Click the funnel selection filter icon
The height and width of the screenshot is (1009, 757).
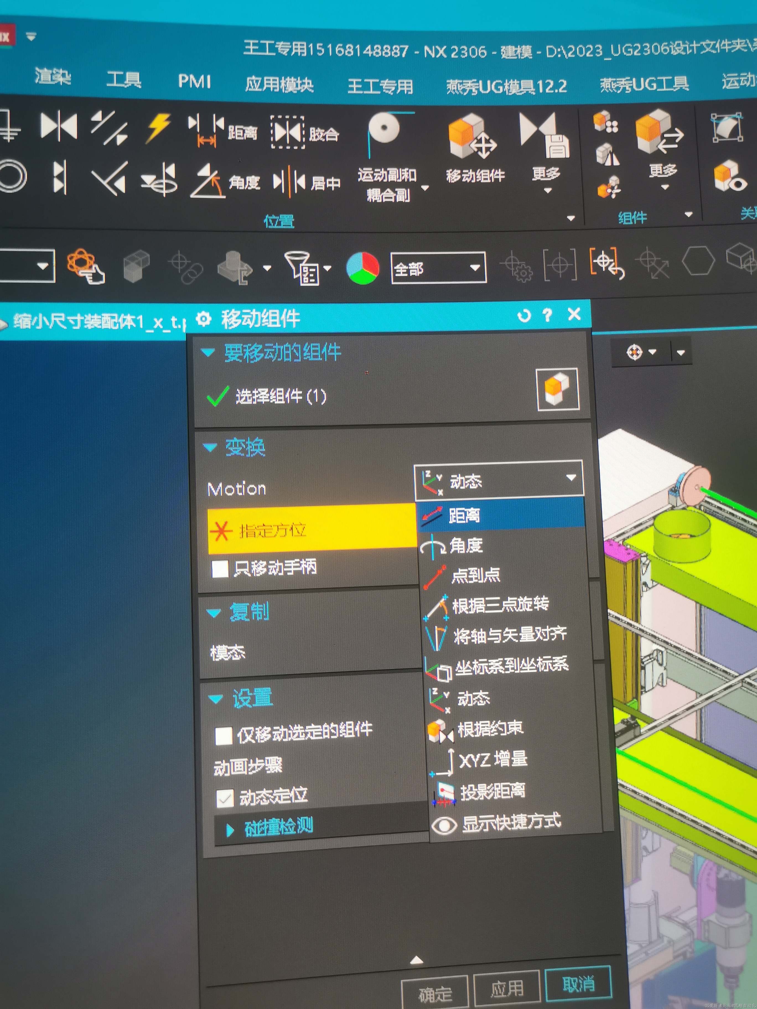coord(301,268)
